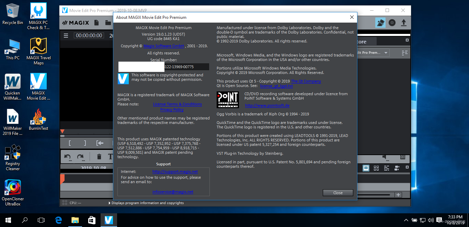Click the Version 19.0.1.23 (UDST) text

click(163, 35)
